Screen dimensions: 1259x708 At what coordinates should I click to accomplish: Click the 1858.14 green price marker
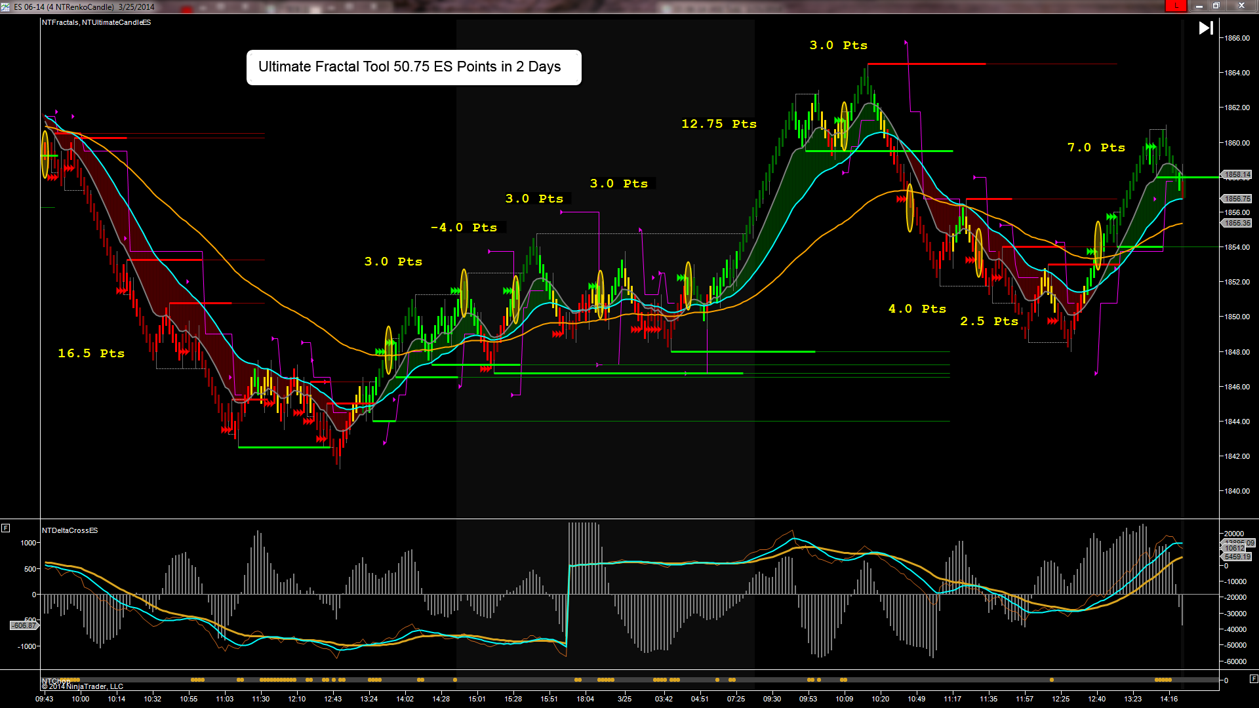[1237, 174]
